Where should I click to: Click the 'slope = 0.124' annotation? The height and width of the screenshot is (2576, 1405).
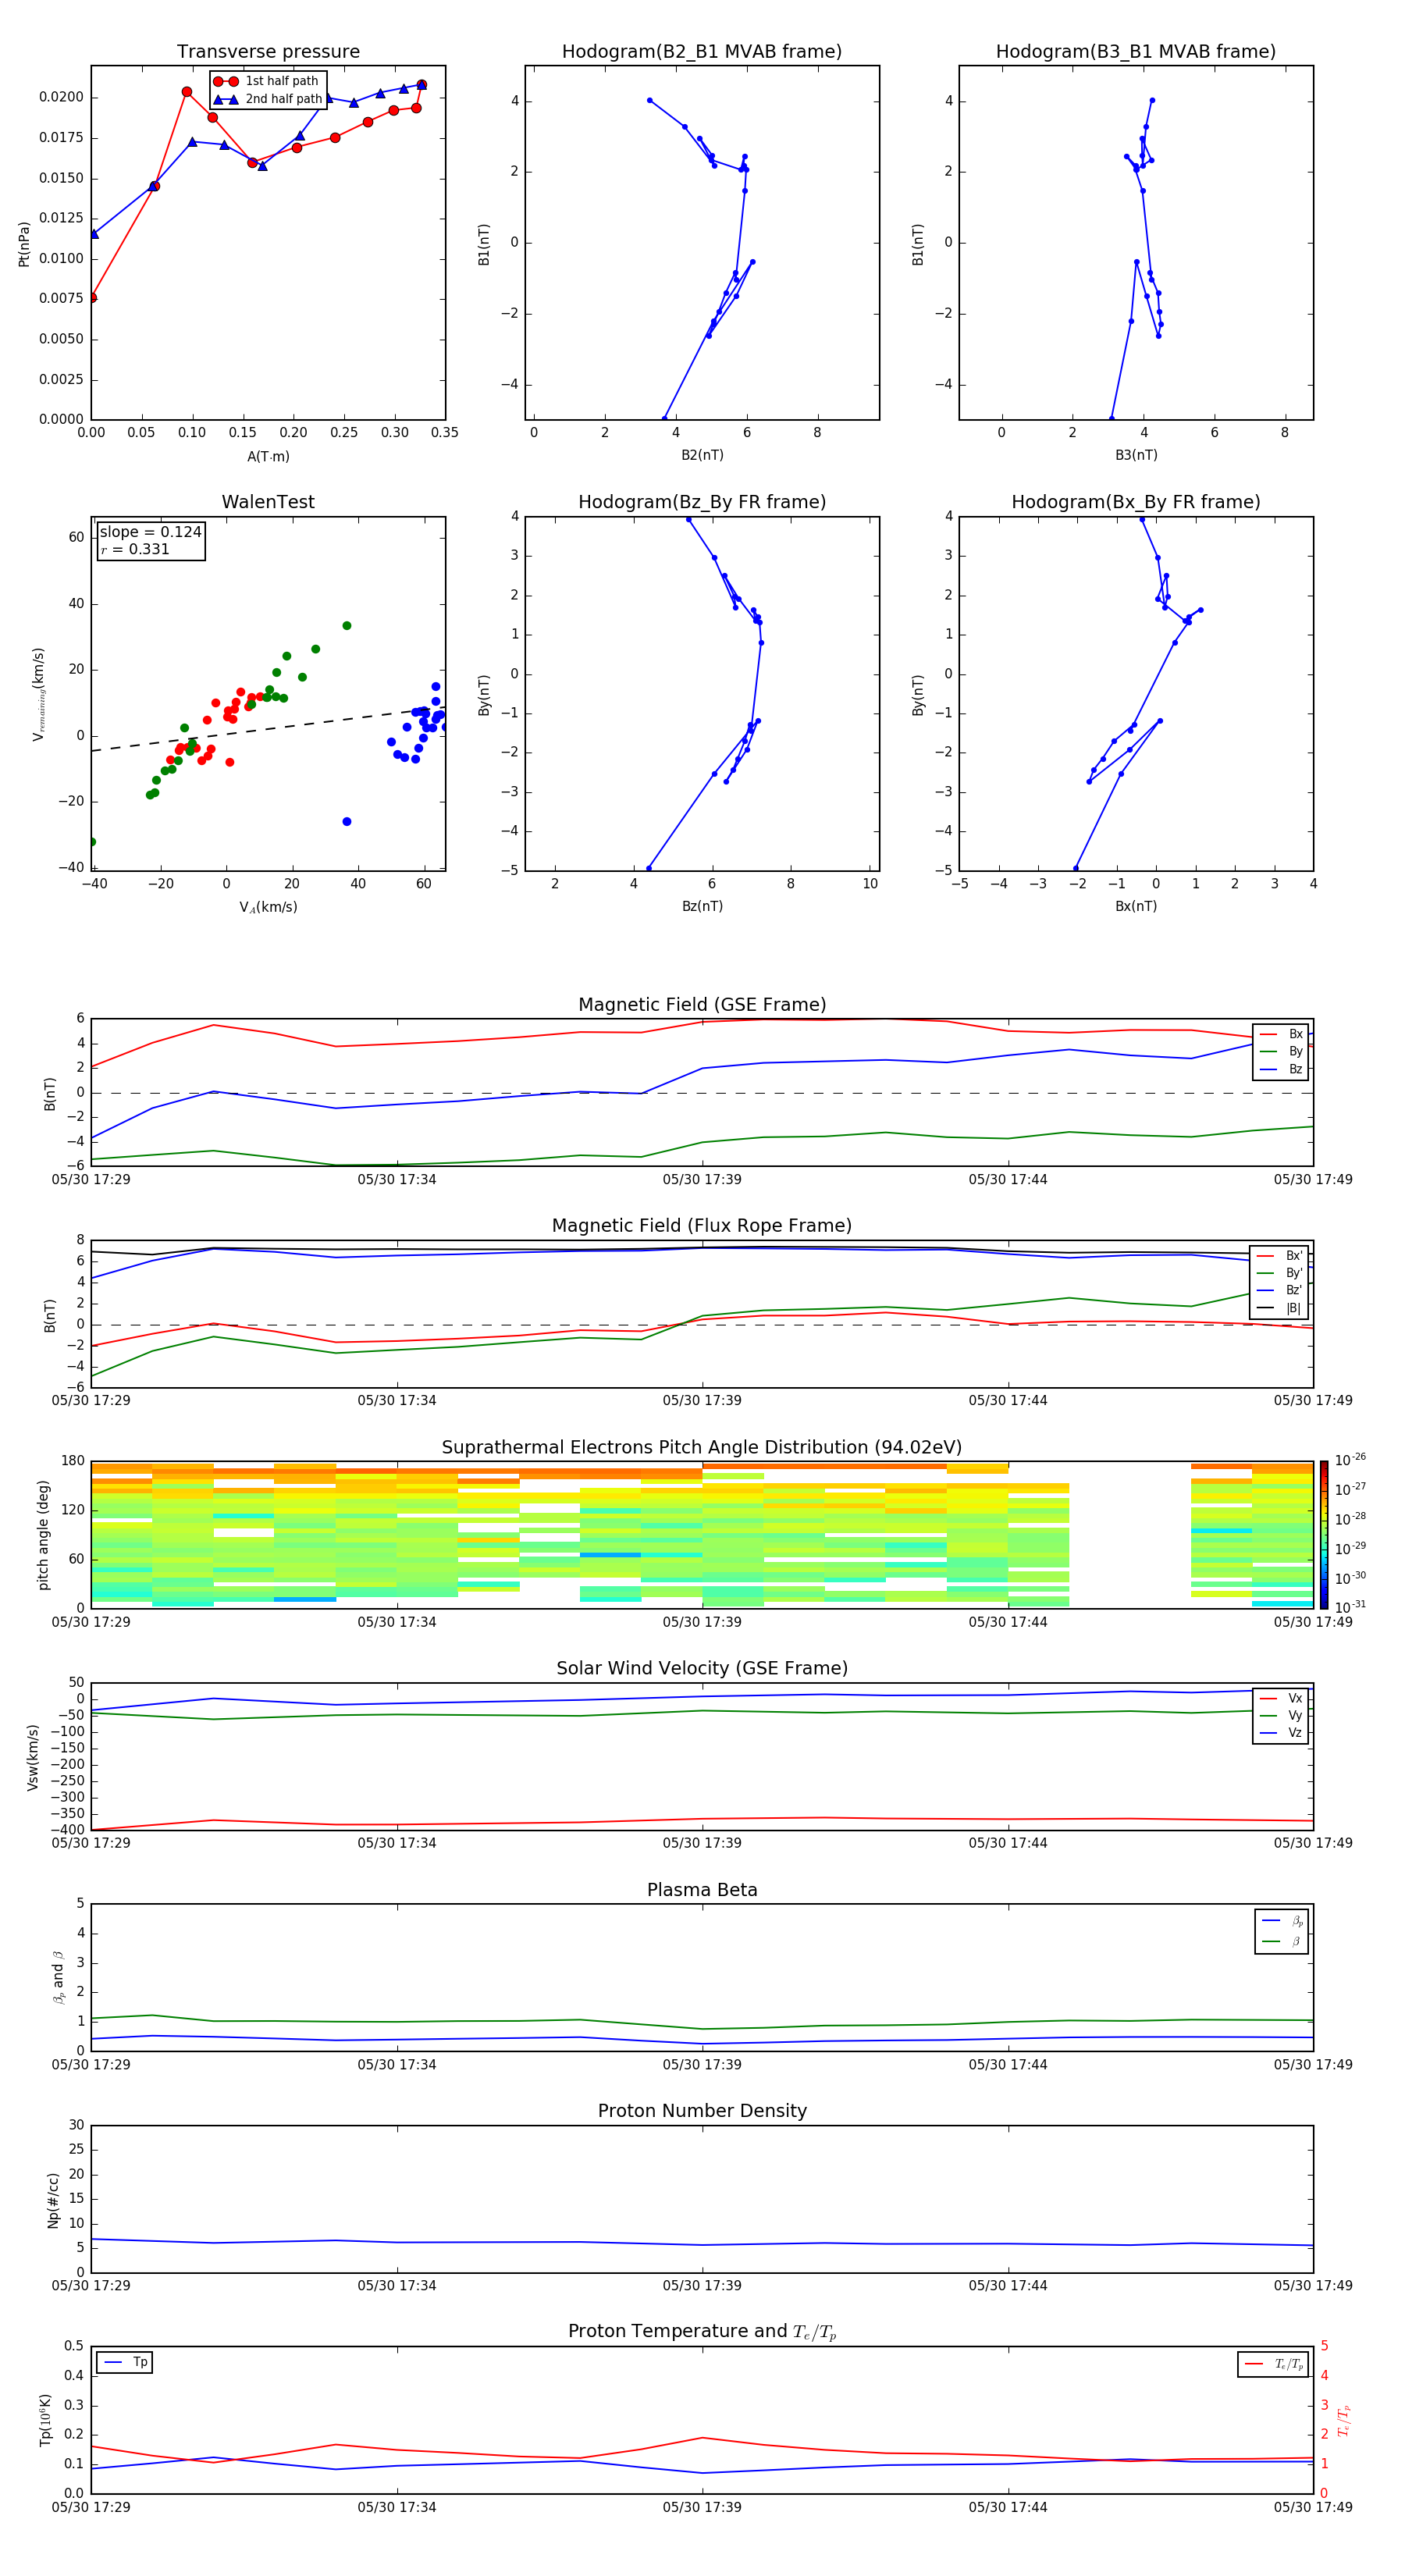(150, 532)
